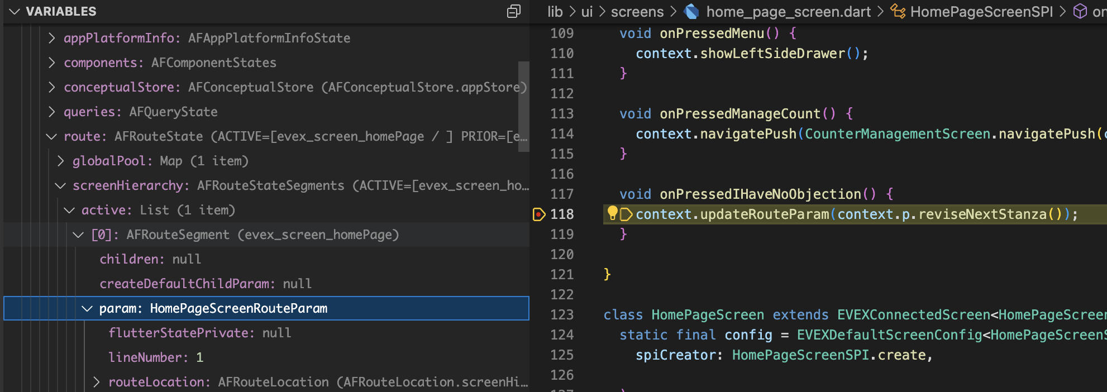The width and height of the screenshot is (1107, 392).
Task: Click the Dart file icon in breadcrumb
Action: (691, 12)
